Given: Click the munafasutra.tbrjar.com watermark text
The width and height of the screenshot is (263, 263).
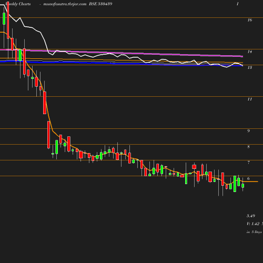Looking at the screenshot, I should click(x=65, y=4).
